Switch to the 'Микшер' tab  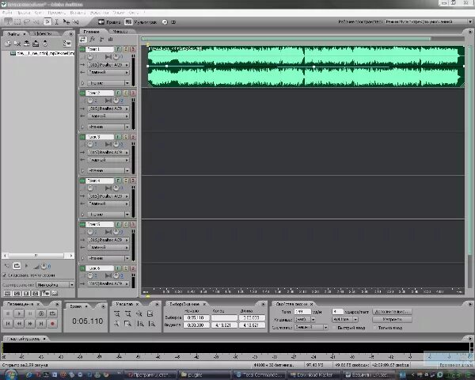click(120, 31)
